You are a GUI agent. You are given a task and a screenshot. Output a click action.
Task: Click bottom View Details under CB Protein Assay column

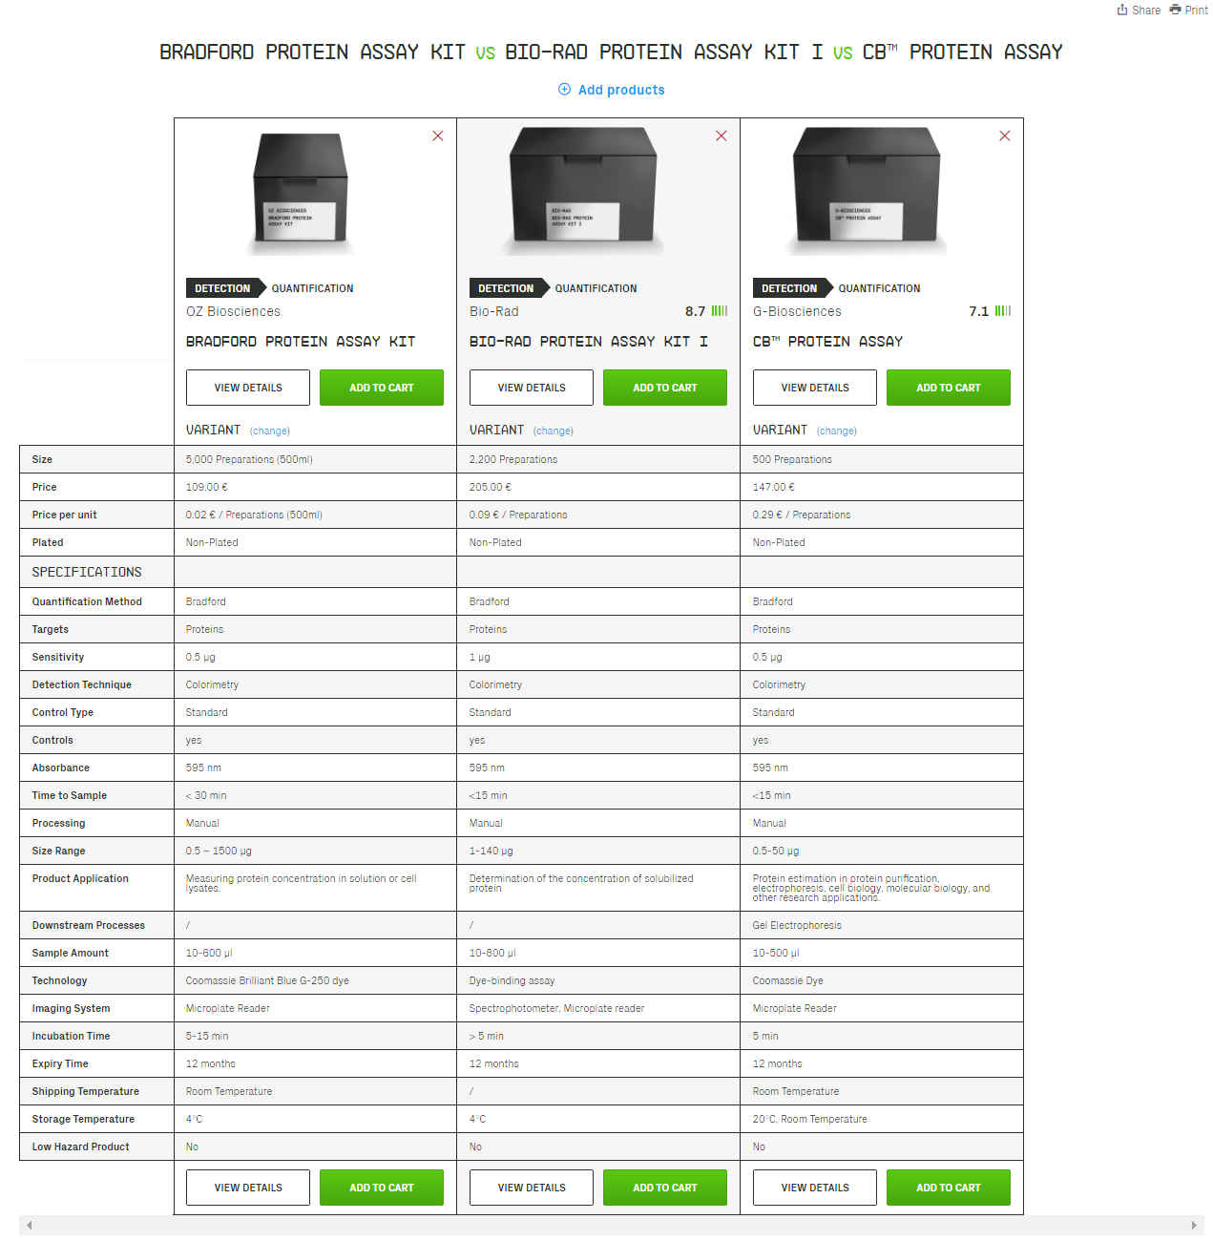pos(815,1188)
